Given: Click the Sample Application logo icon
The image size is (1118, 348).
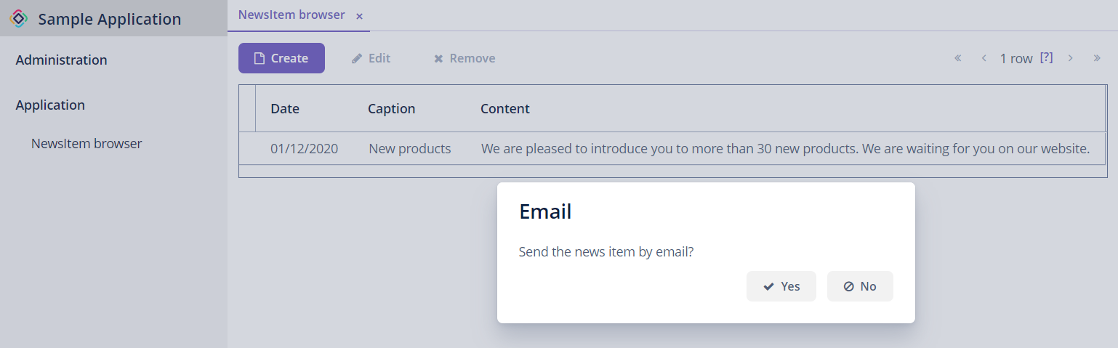Looking at the screenshot, I should pyautogui.click(x=19, y=19).
